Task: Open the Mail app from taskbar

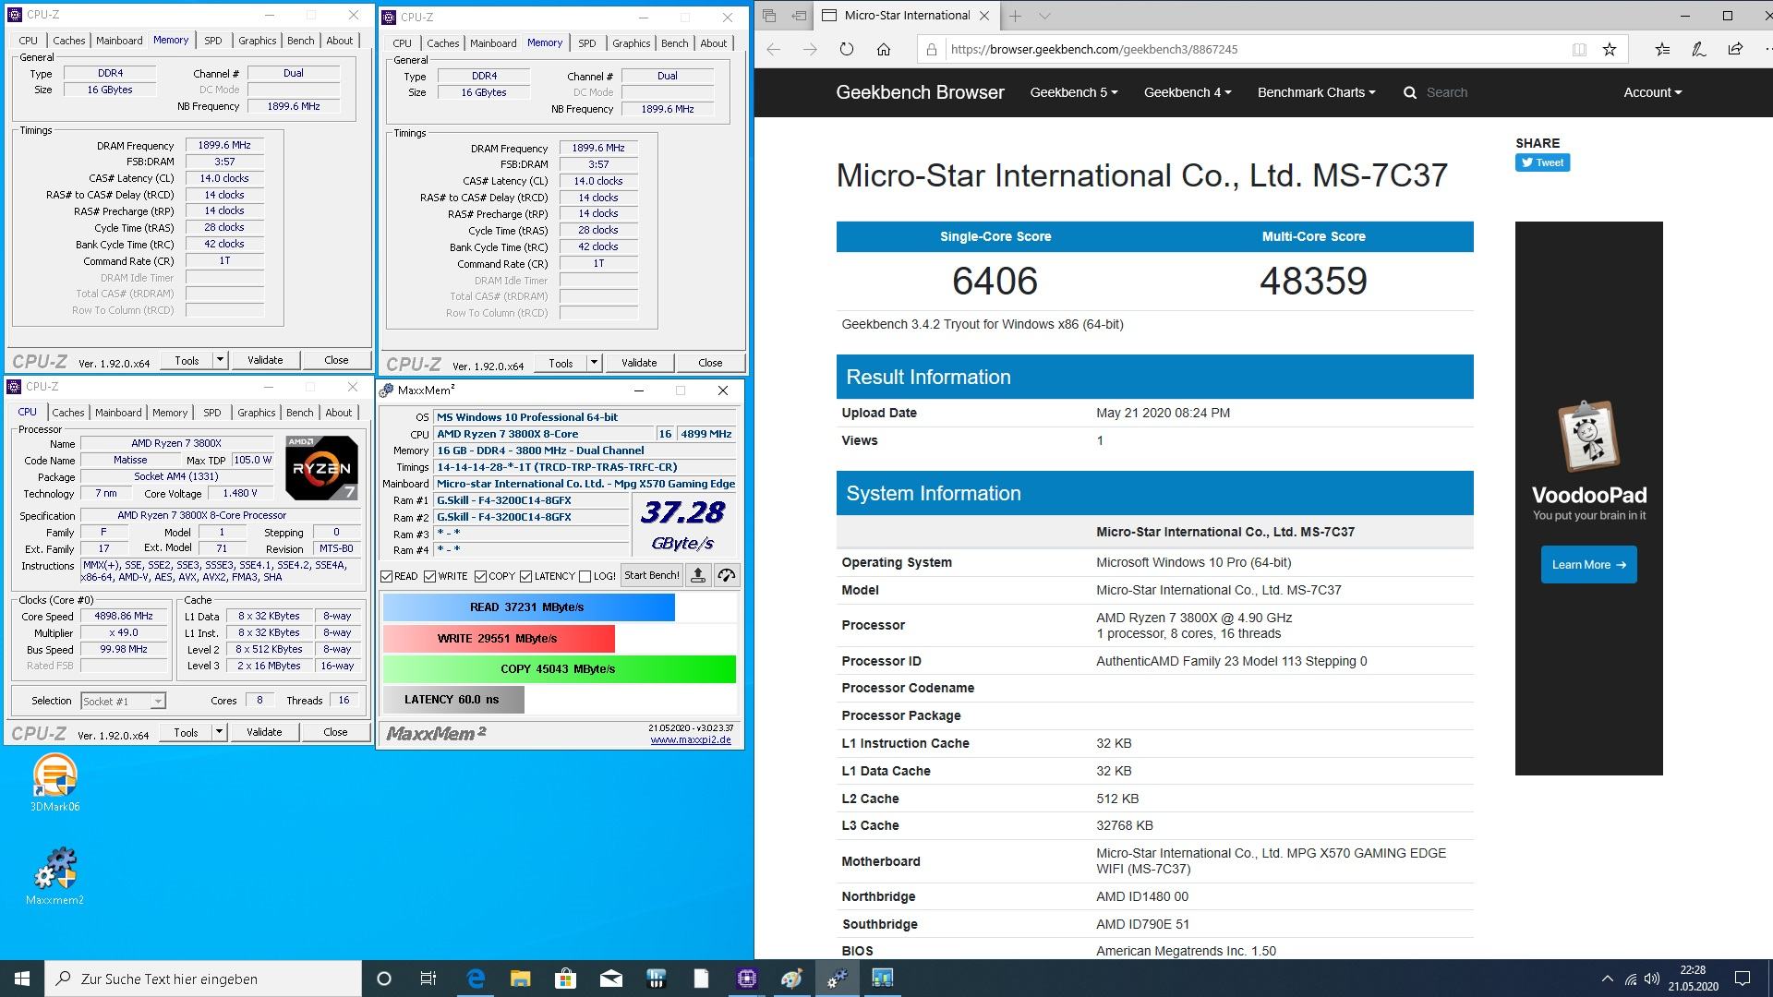Action: (x=610, y=979)
